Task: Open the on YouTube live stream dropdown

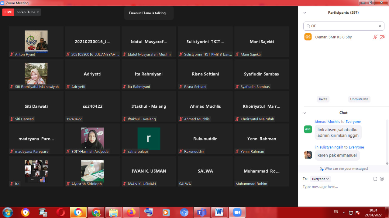Action: (28, 12)
